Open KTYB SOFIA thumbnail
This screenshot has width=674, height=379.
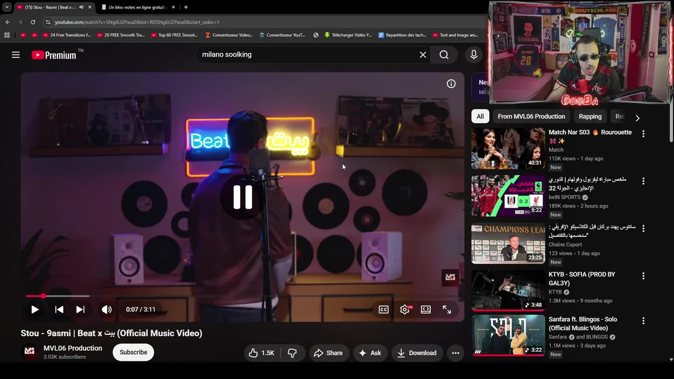coord(508,291)
